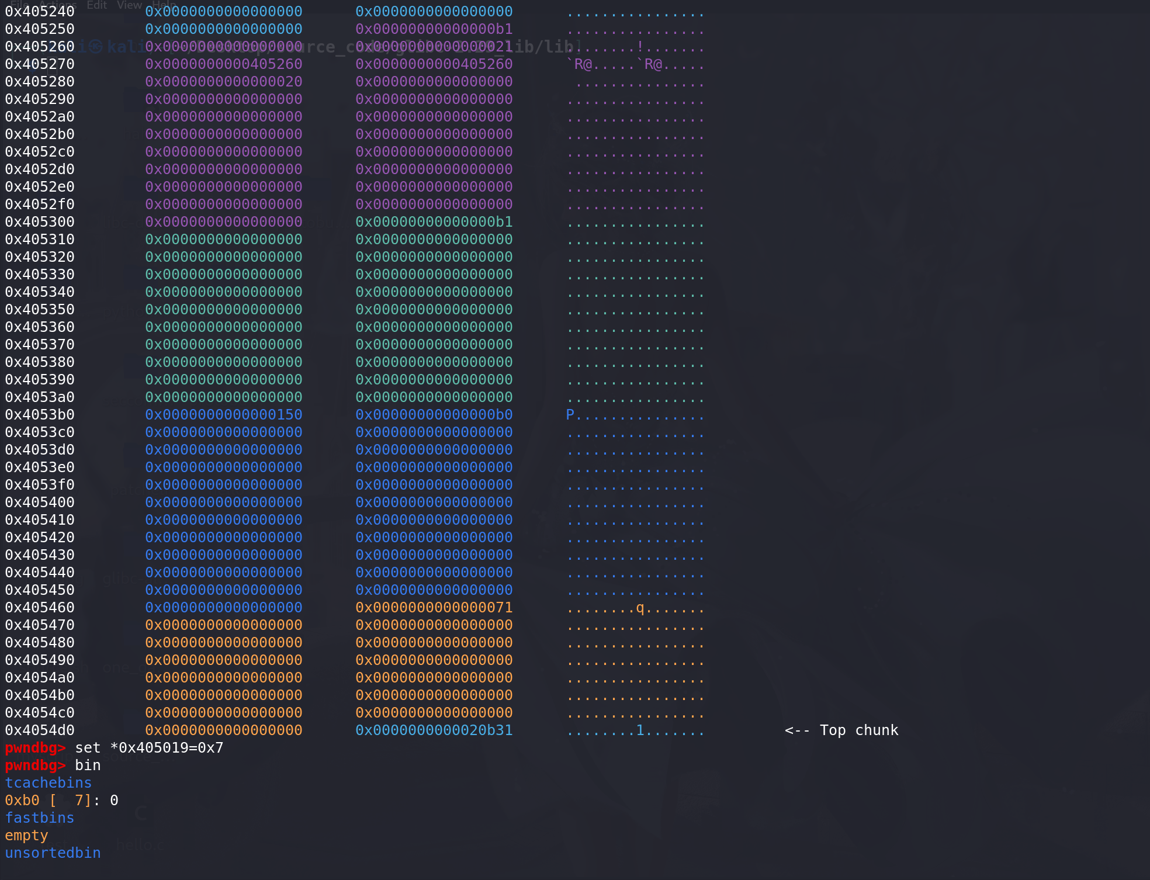
Task: Click ASCII text `R@.....`R@..... in row 0x405270
Action: pos(635,64)
